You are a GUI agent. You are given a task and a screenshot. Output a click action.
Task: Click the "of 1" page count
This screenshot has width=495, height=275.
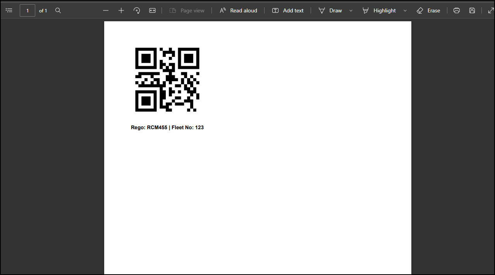(x=43, y=11)
